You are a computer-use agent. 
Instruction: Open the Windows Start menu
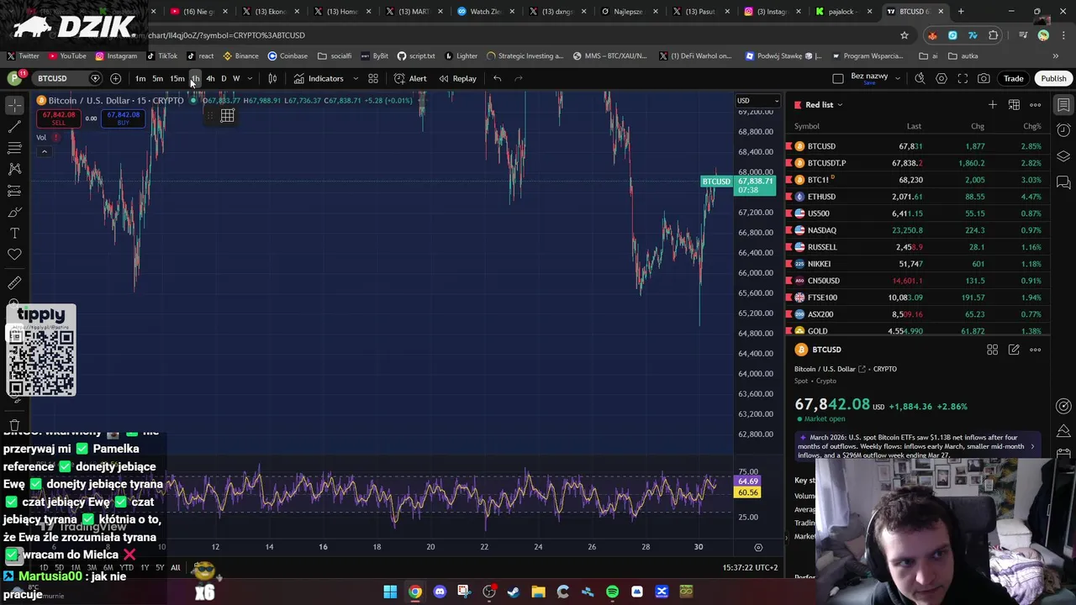tap(390, 592)
